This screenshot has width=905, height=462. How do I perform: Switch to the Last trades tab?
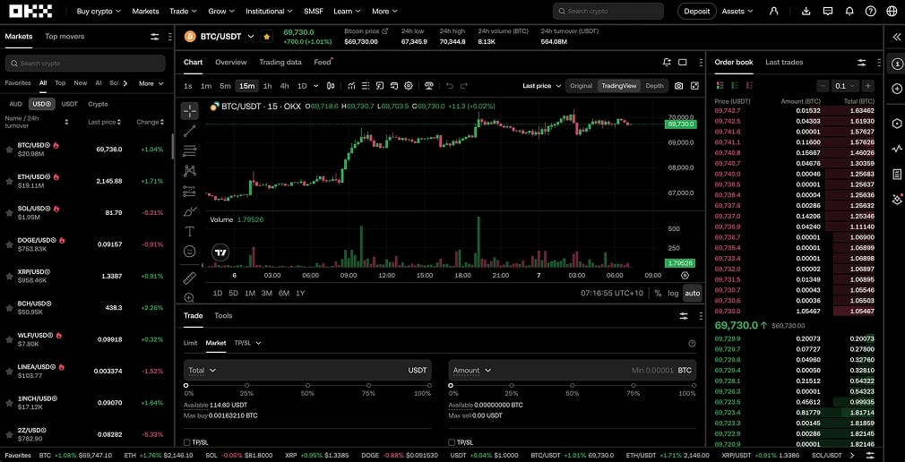tap(784, 63)
